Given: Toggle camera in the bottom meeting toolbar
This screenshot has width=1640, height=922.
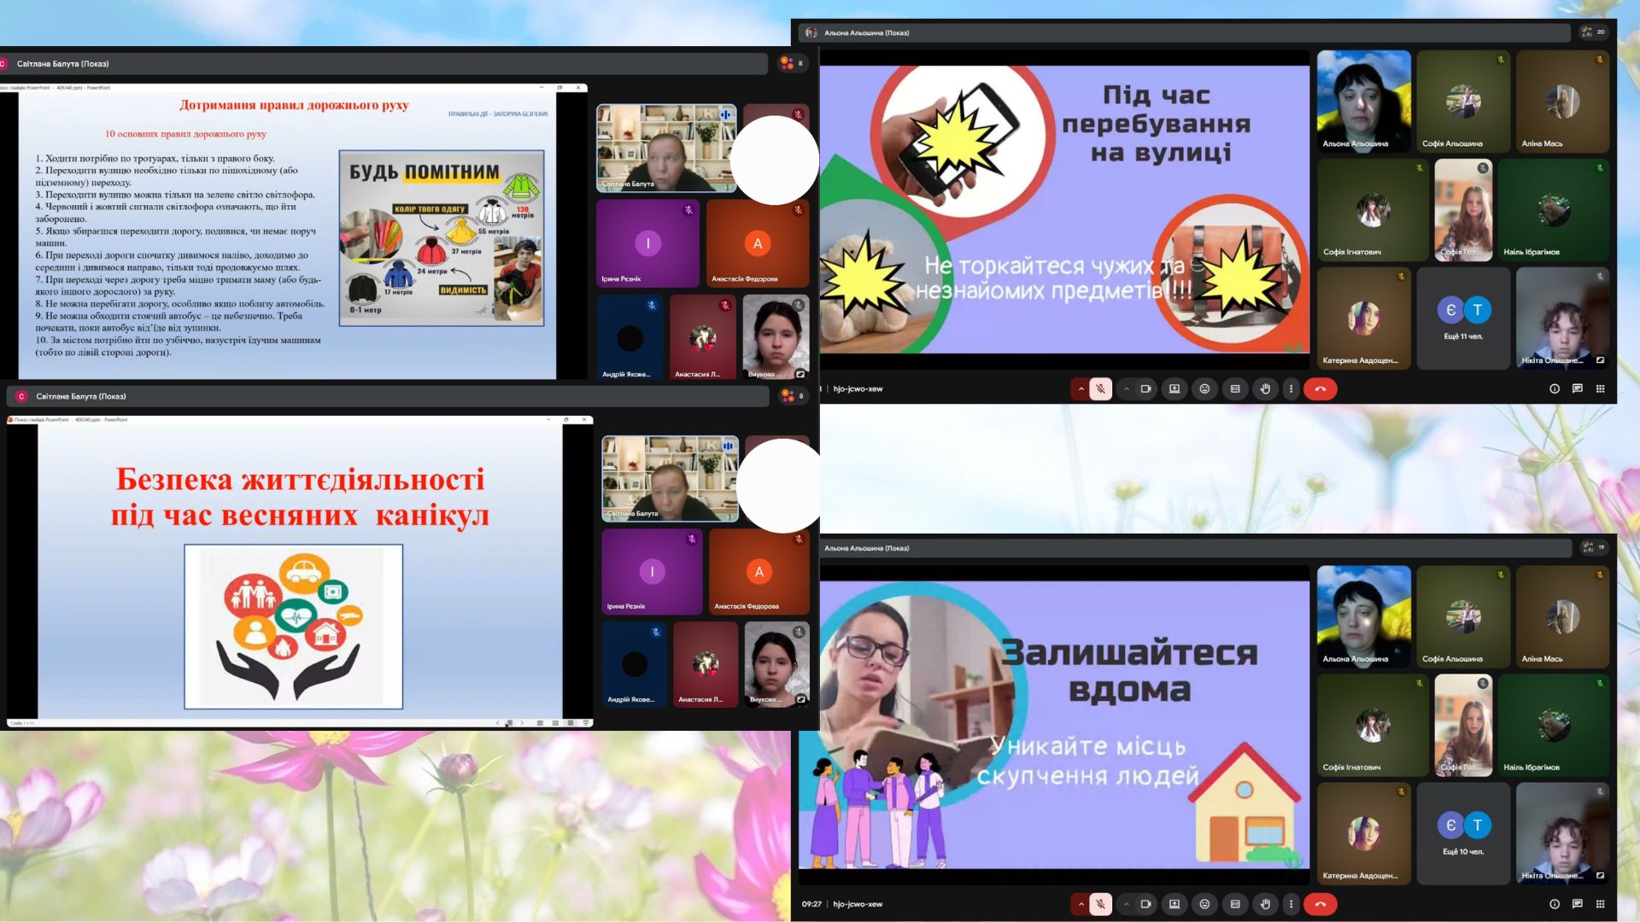Looking at the screenshot, I should tap(1145, 904).
